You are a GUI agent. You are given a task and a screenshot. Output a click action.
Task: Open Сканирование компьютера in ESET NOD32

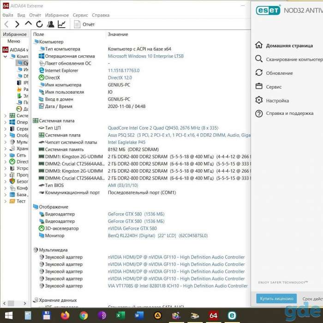point(289,59)
